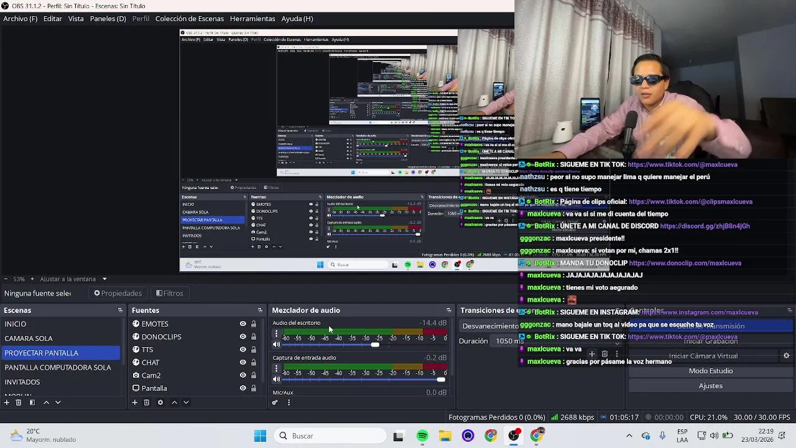The image size is (796, 448).
Task: Click Iniciar Cámara Virtual
Action: click(x=703, y=356)
